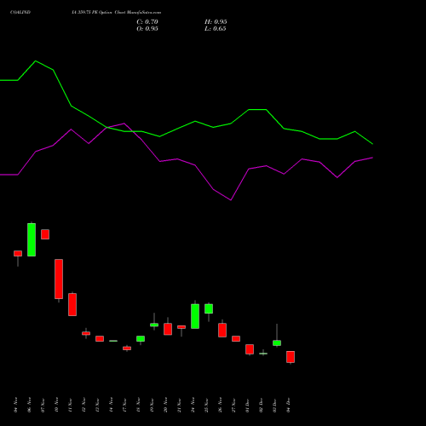Click the COALIND symbol text
Screen dimensions: 426x426
20,13
